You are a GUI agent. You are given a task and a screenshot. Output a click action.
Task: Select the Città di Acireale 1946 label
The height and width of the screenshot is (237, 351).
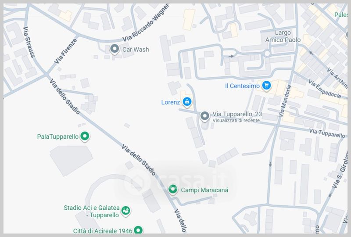[103, 231]
